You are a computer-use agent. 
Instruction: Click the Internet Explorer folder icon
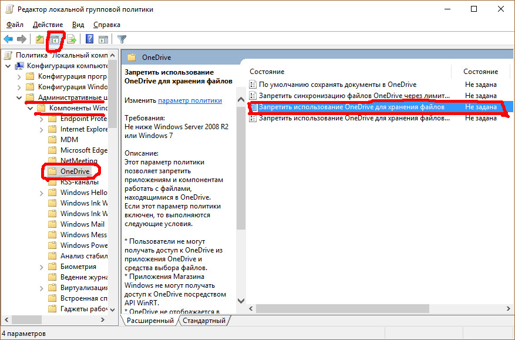pos(52,129)
